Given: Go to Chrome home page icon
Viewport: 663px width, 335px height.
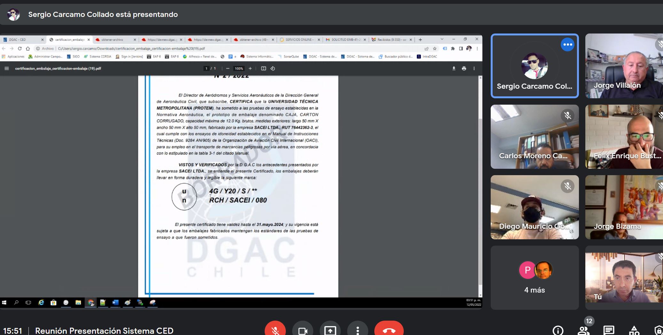Looking at the screenshot, I should [x=28, y=48].
